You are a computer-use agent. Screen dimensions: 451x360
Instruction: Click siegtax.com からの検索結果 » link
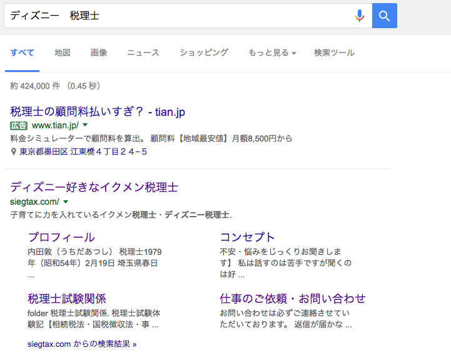[x=82, y=344]
